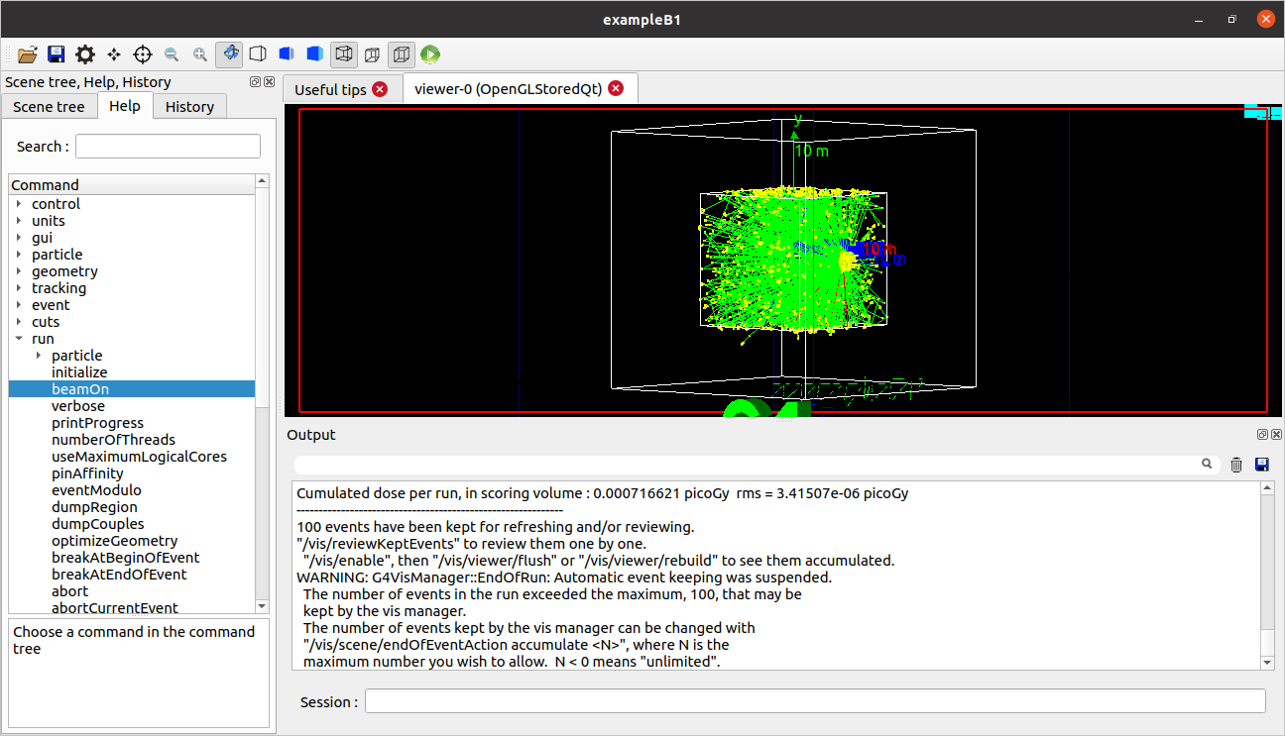Open the History tab
This screenshot has width=1285, height=736.
[189, 107]
